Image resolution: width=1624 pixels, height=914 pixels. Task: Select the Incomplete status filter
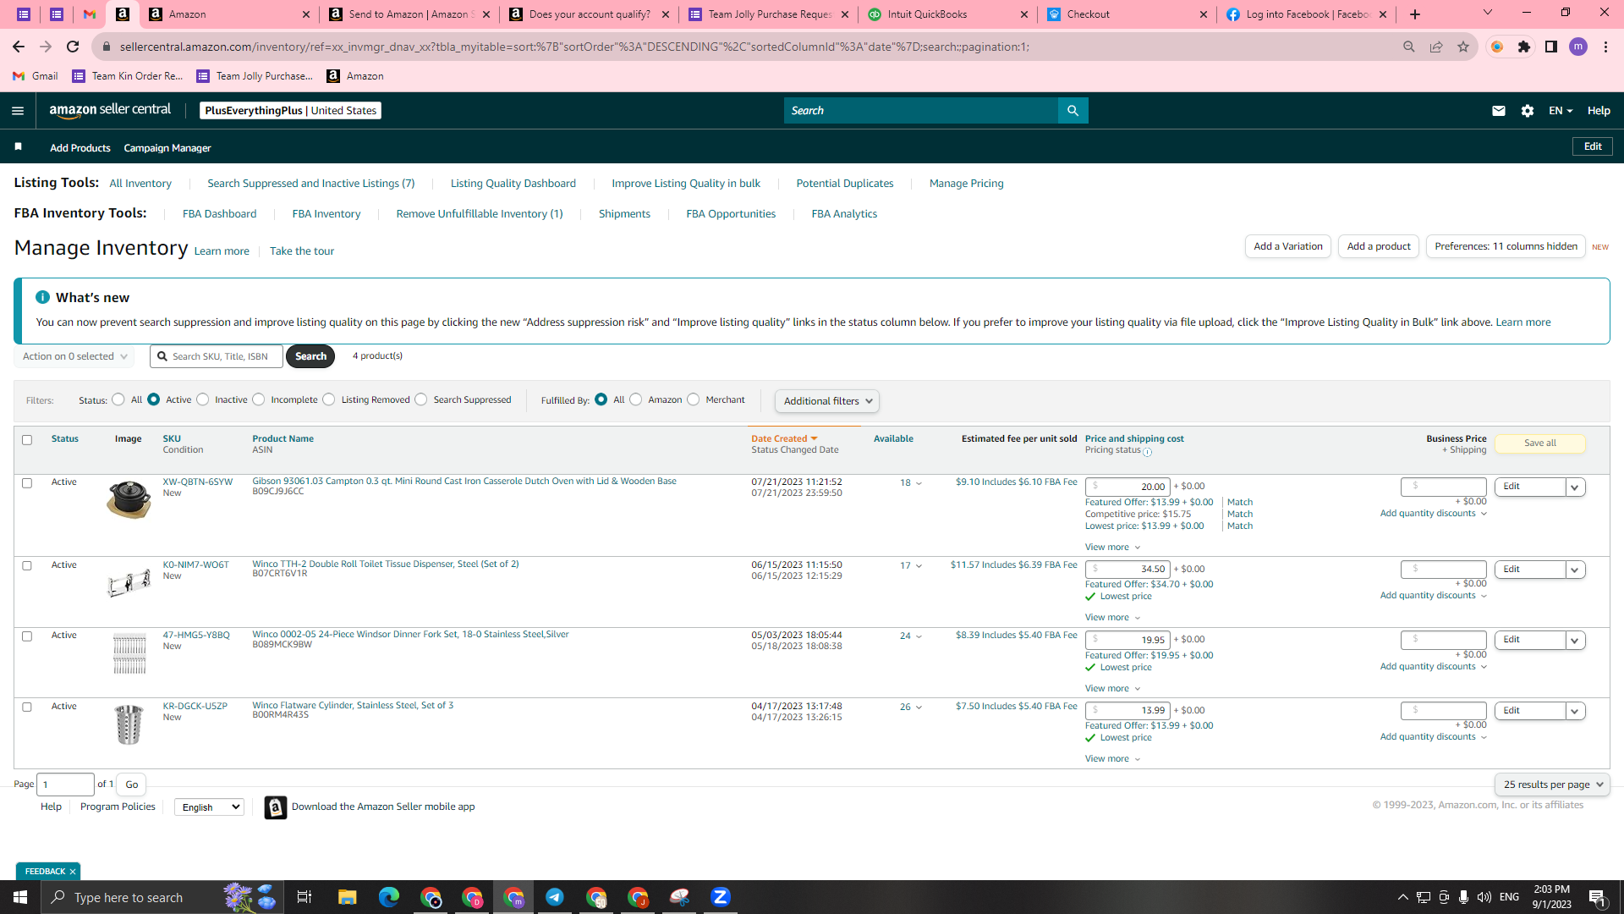pyautogui.click(x=259, y=400)
